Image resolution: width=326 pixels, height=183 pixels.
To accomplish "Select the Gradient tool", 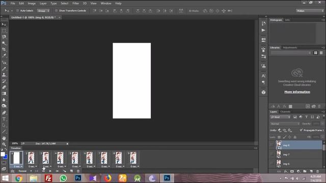I will click(4, 94).
